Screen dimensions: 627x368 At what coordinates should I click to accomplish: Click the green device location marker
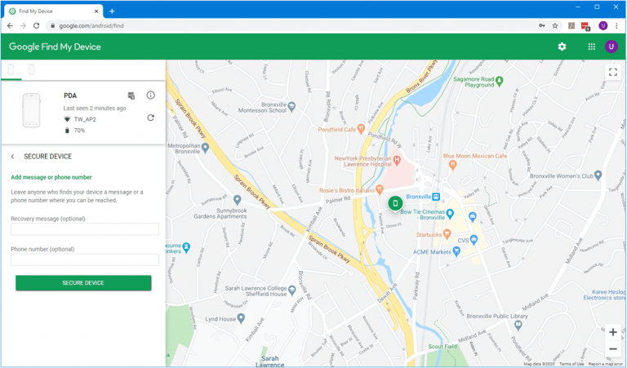tap(395, 203)
